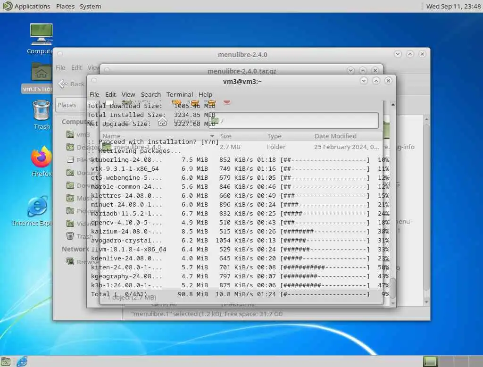
Task: Click the Total Download Size line in the terminal
Action: (x=151, y=106)
